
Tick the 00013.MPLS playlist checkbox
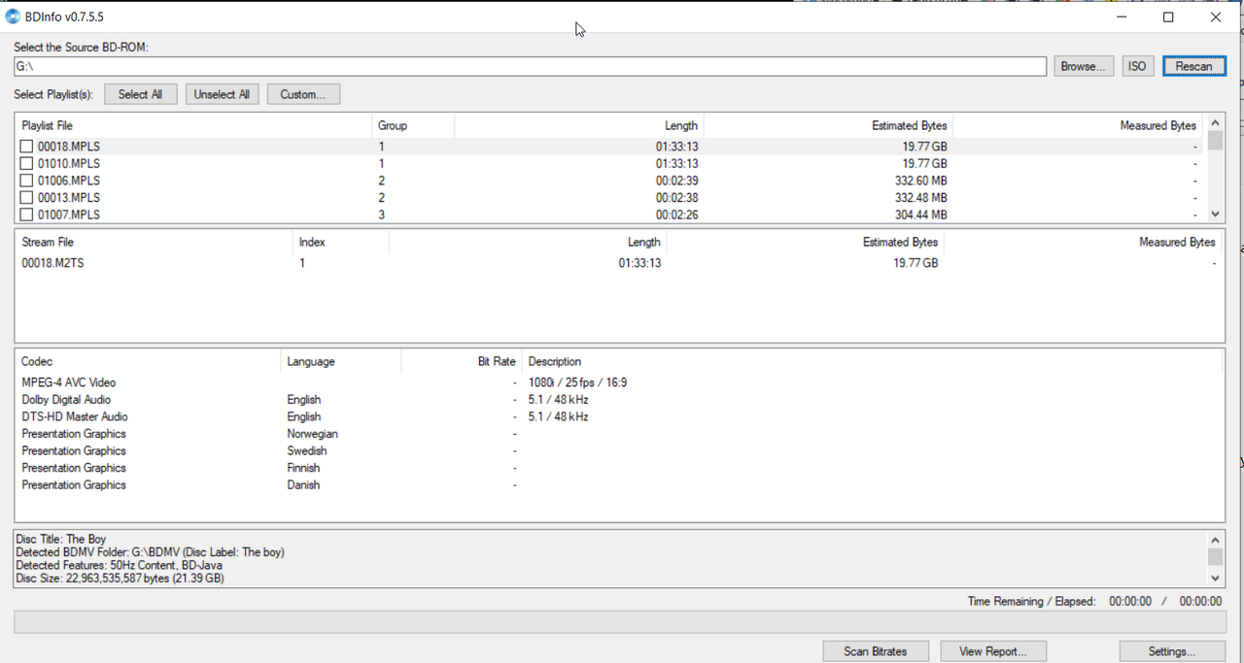coord(27,198)
